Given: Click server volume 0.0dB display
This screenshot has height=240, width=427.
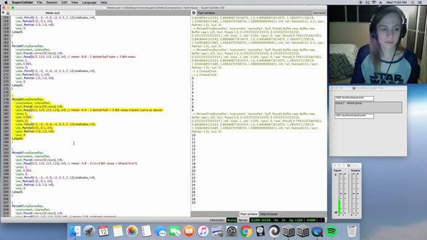Looking at the screenshot, I should pos(311,220).
